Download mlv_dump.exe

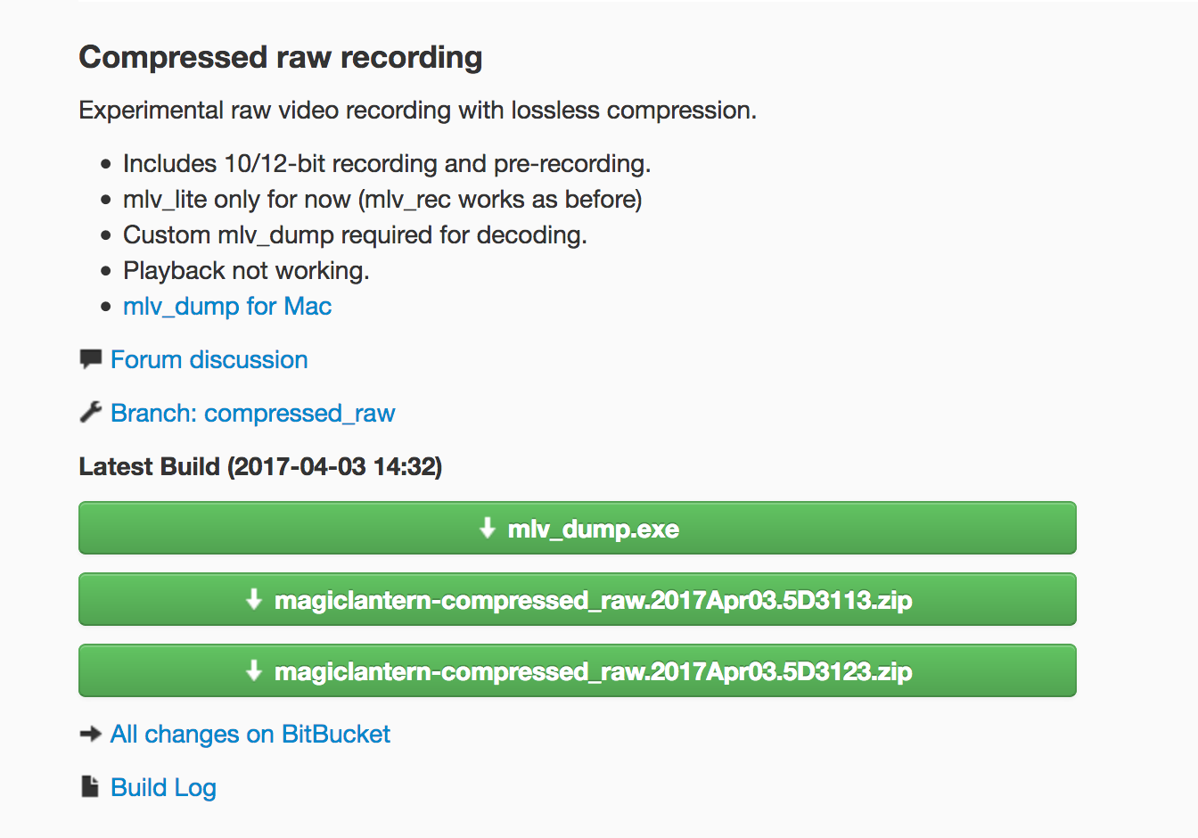click(578, 528)
